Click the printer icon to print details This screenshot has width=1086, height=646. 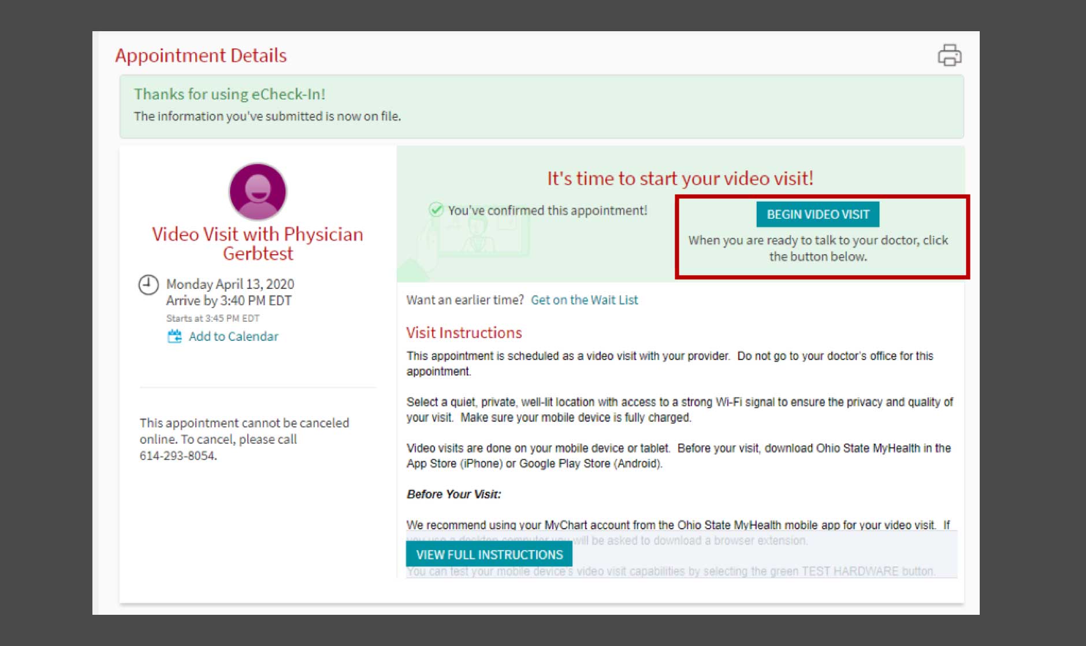949,55
